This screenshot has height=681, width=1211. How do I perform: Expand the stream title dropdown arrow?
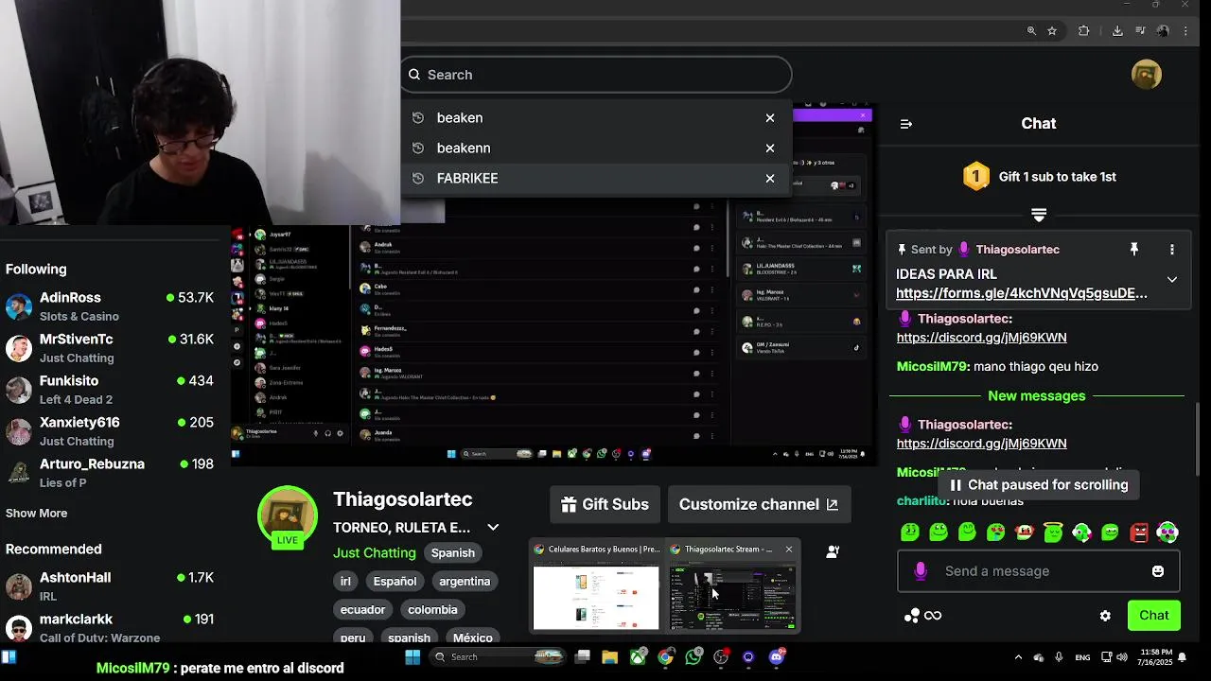[493, 528]
